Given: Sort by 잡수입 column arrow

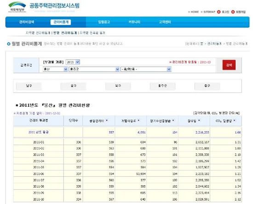Looking at the screenshot, I should point(199,121).
